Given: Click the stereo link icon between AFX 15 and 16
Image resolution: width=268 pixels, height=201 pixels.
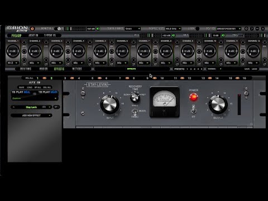Looking at the screenshot, I should (237, 78).
